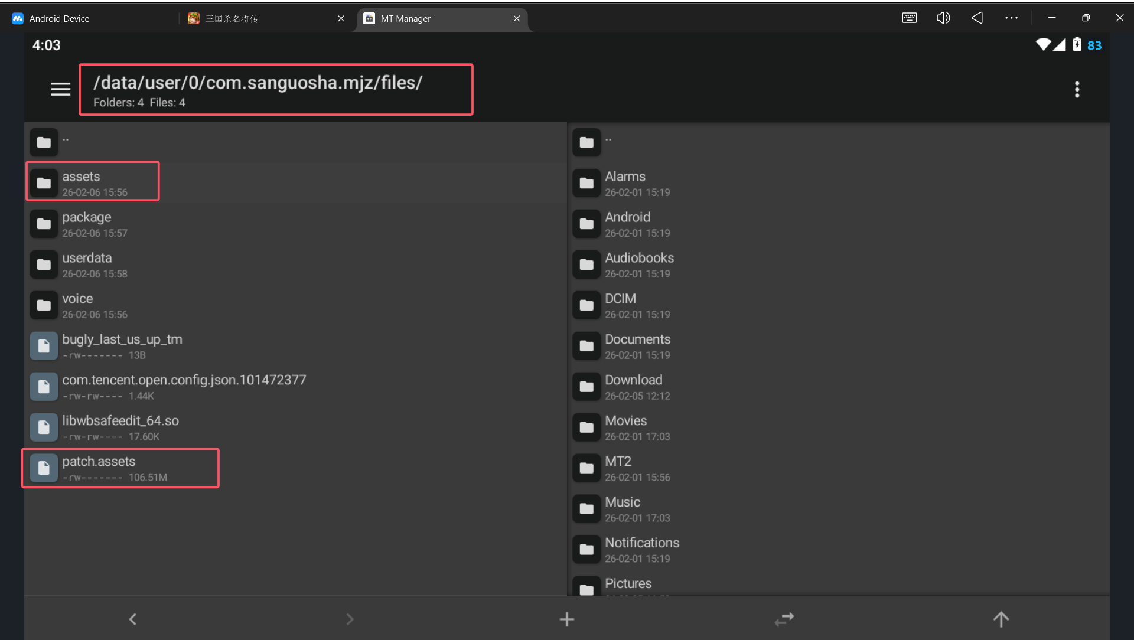Select the patch.assets file

[x=99, y=468]
